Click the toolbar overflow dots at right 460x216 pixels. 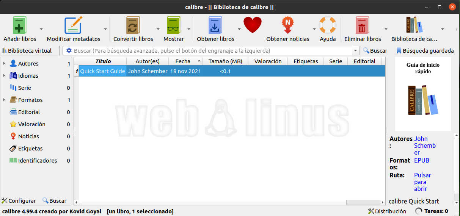pos(456,29)
